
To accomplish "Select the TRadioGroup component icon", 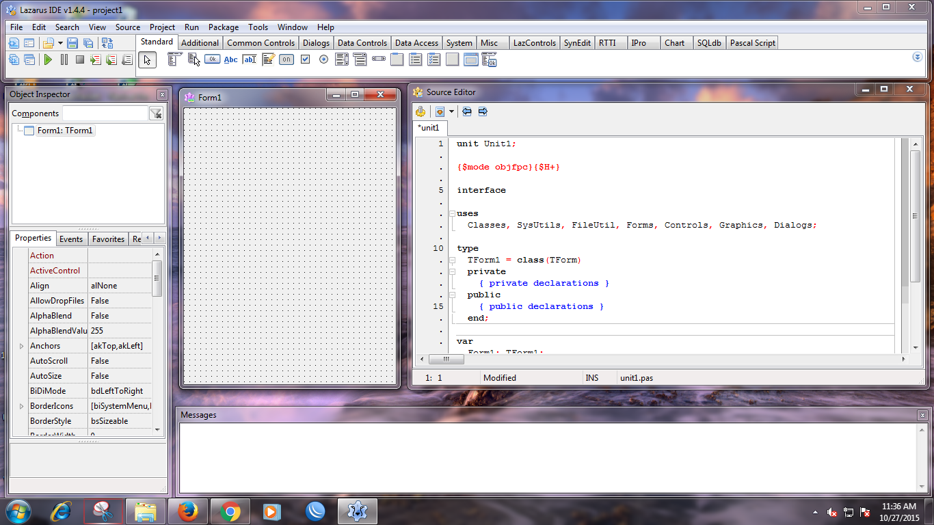I will tap(416, 59).
